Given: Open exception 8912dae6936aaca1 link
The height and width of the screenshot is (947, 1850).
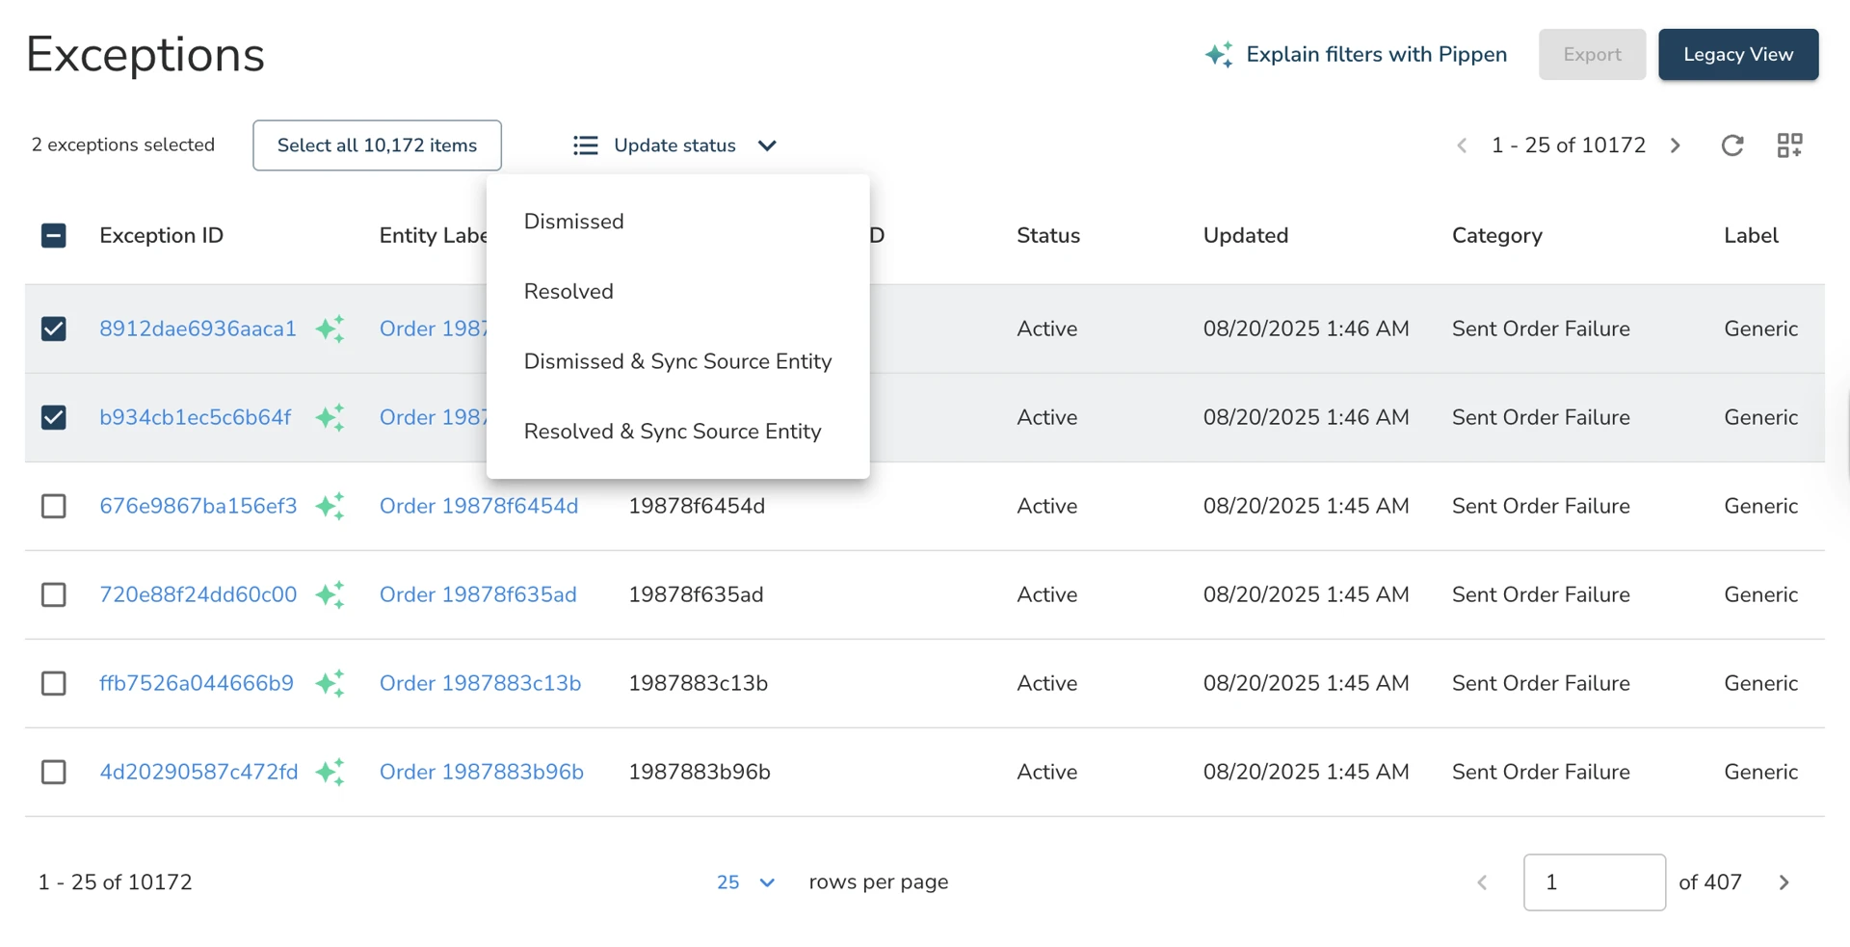Looking at the screenshot, I should 198,329.
